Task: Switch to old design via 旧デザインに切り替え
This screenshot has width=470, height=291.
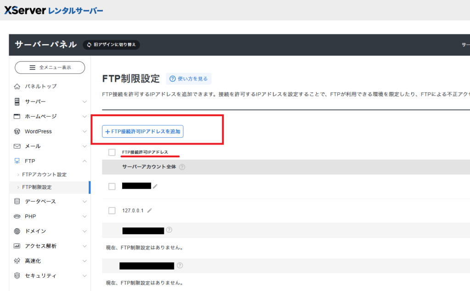Action: coord(112,45)
